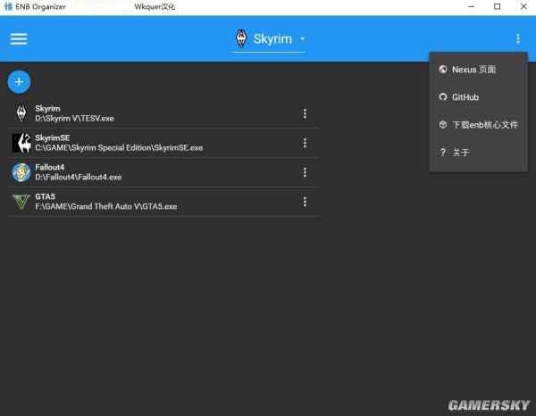Open the 关于 about menu item
The height and width of the screenshot is (416, 536).
click(x=479, y=153)
